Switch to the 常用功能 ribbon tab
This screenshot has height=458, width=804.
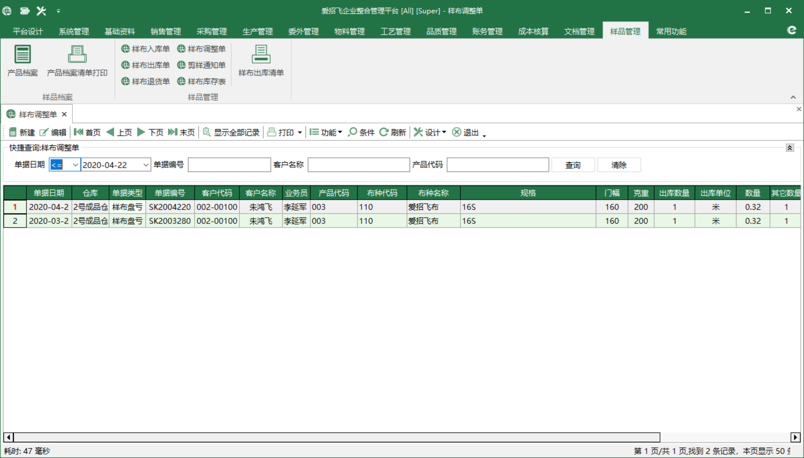click(671, 31)
